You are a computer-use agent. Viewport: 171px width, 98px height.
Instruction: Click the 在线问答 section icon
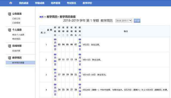click(10, 46)
